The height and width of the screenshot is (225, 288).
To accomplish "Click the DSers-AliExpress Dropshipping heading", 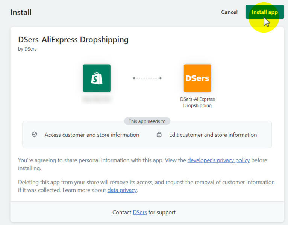I will point(73,40).
